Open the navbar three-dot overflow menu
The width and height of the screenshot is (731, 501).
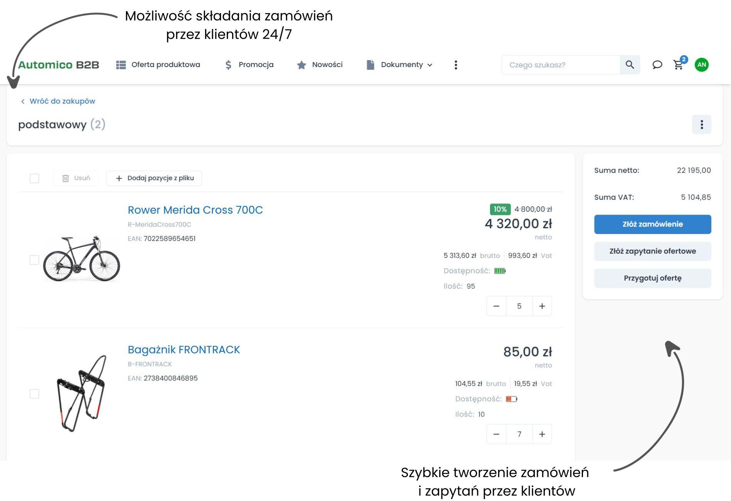point(456,65)
